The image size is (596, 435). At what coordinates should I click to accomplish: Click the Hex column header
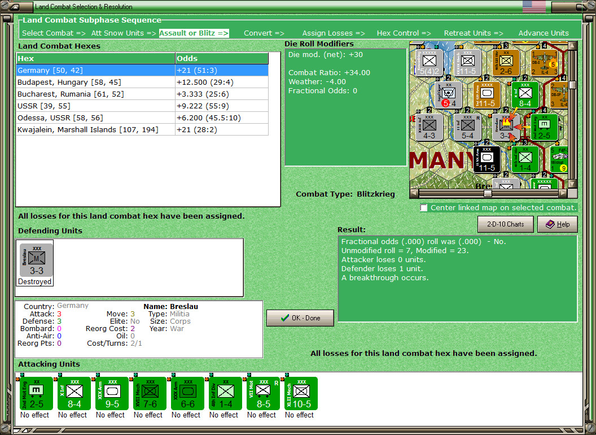(x=95, y=58)
